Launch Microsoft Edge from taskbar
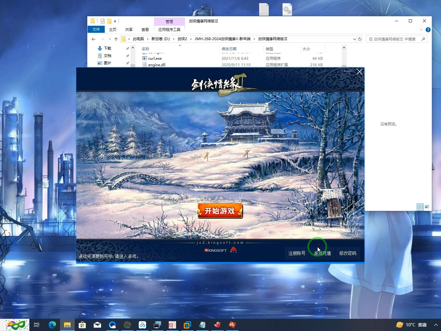The width and height of the screenshot is (441, 331). 52,325
